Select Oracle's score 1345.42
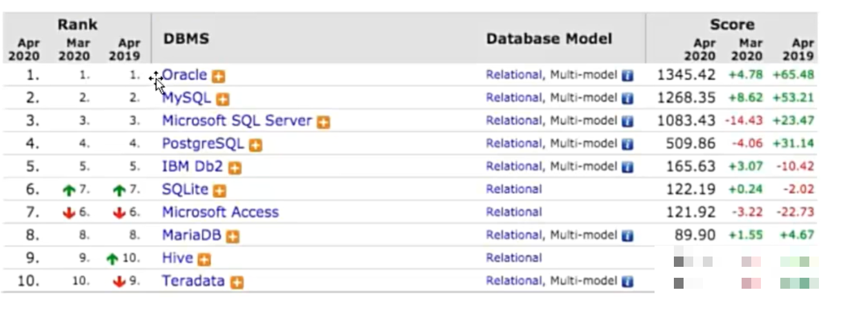 686,75
